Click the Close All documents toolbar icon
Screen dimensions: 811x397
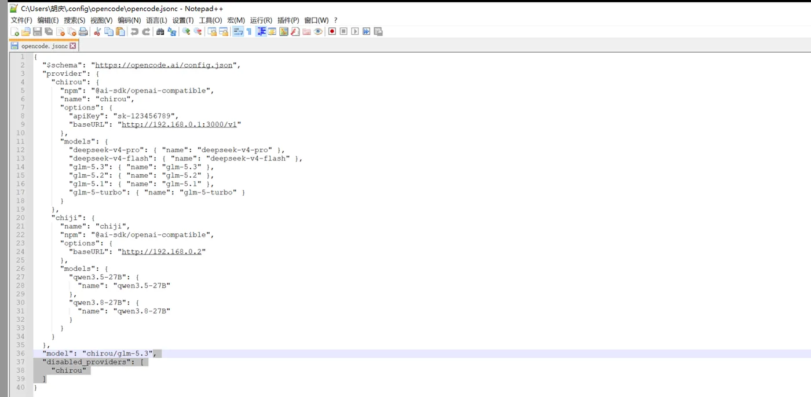72,31
